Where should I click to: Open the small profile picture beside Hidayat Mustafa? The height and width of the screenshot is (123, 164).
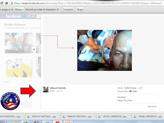46,89
